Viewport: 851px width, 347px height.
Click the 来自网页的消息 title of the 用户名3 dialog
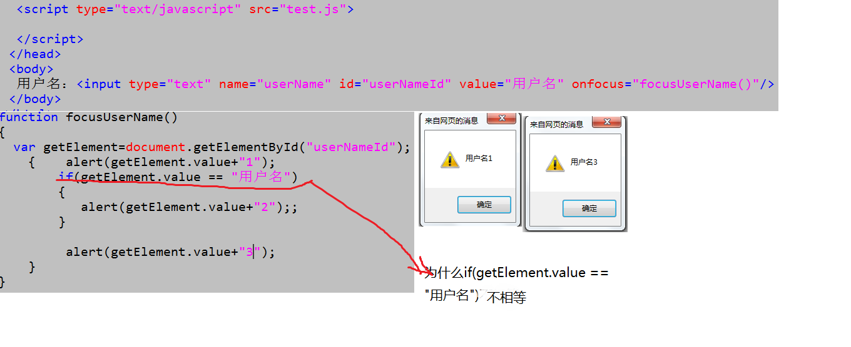(x=556, y=124)
